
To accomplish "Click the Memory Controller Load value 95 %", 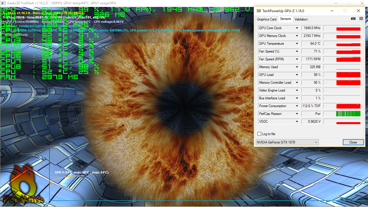I will tap(312, 83).
